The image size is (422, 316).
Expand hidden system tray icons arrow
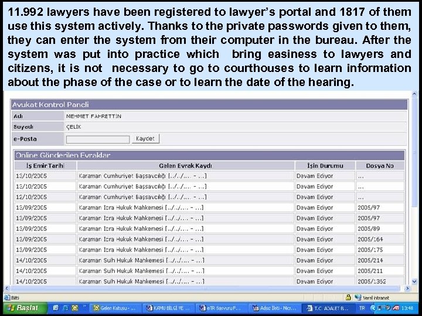tap(373, 308)
